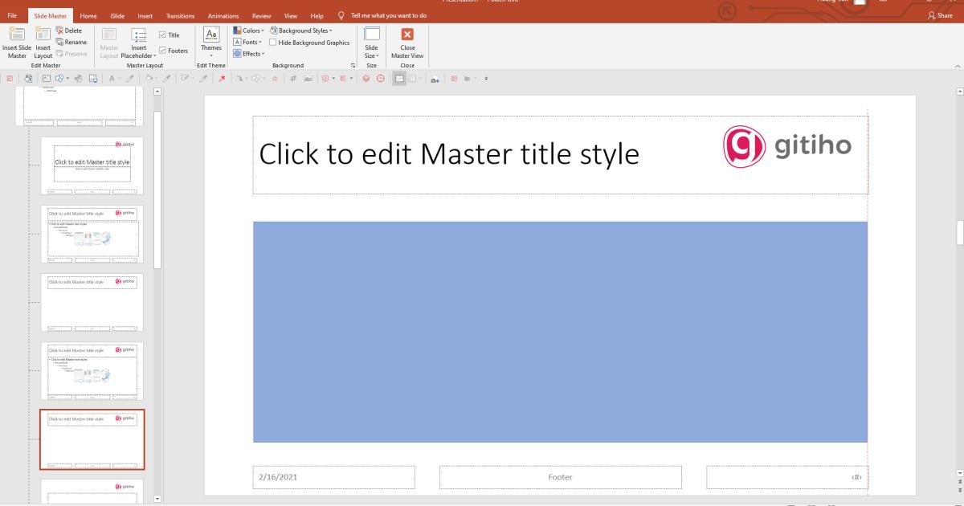Screen dimensions: 964x506
Task: Open the View ribbon tab
Action: point(290,14)
